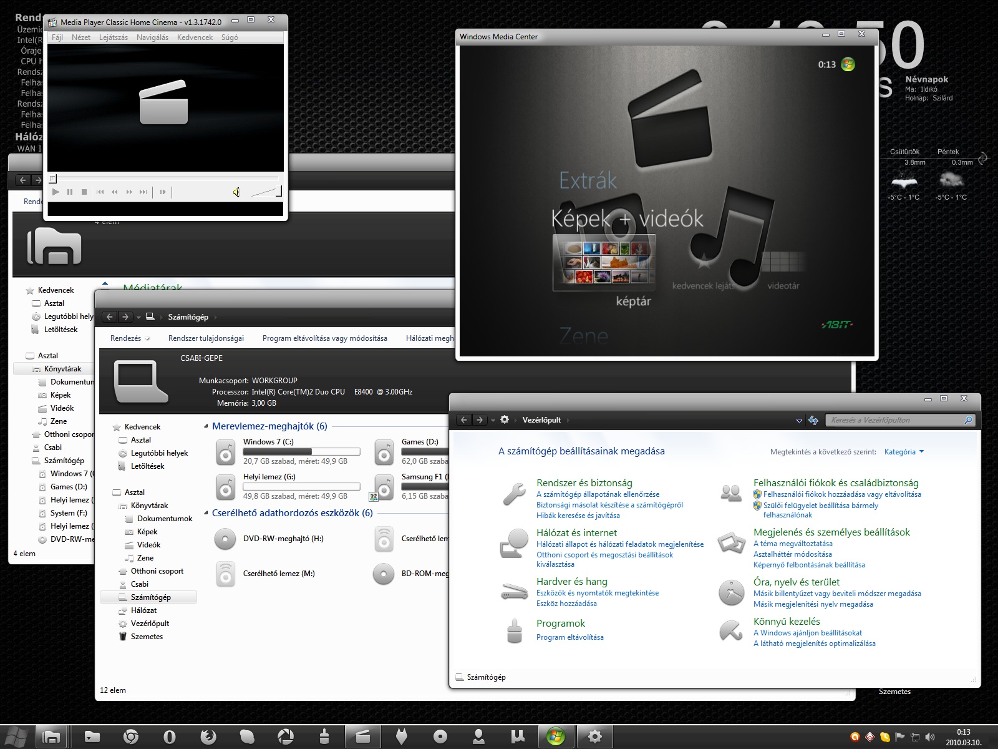Click Program eltávolítása link
998x749 pixels.
click(570, 637)
